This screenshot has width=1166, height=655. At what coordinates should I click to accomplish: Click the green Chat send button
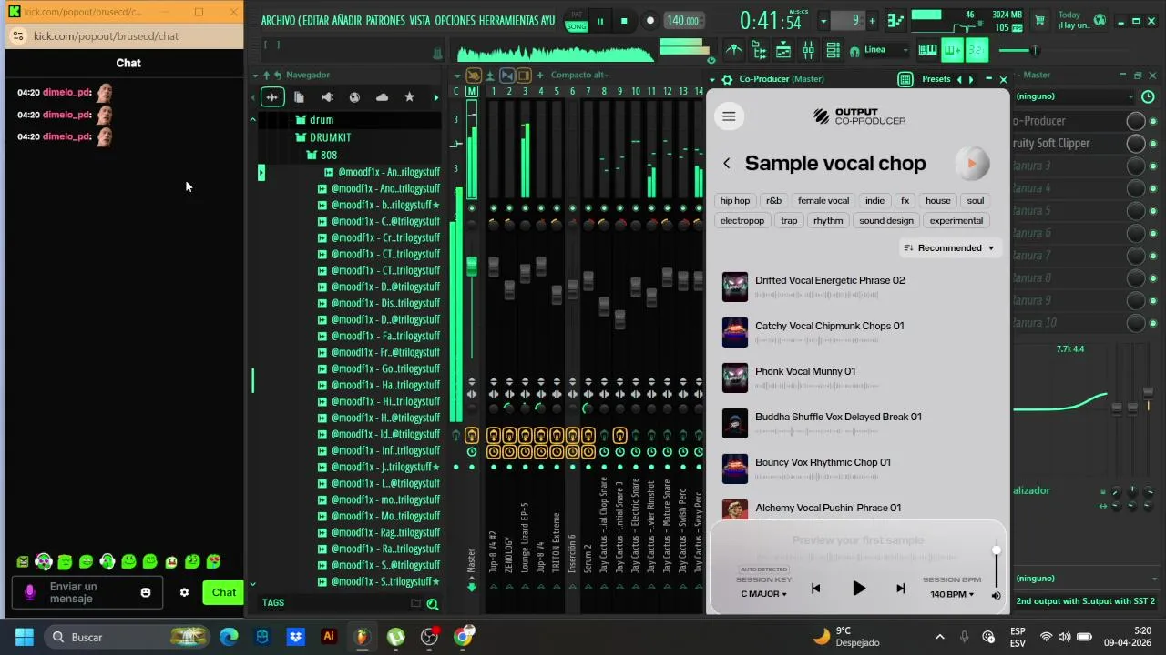pyautogui.click(x=224, y=592)
